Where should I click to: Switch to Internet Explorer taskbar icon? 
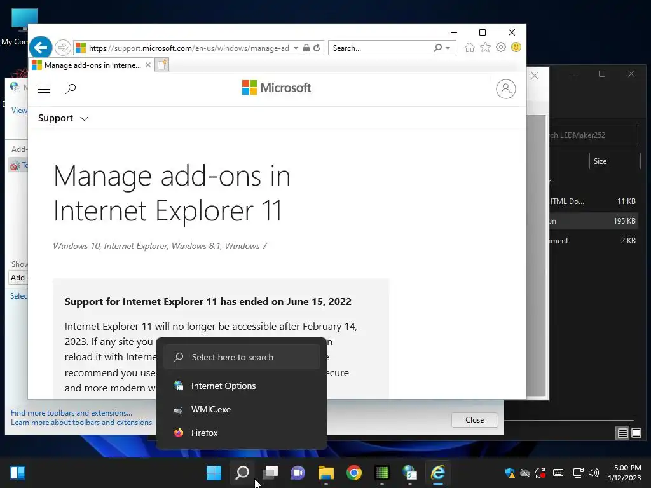click(x=438, y=473)
